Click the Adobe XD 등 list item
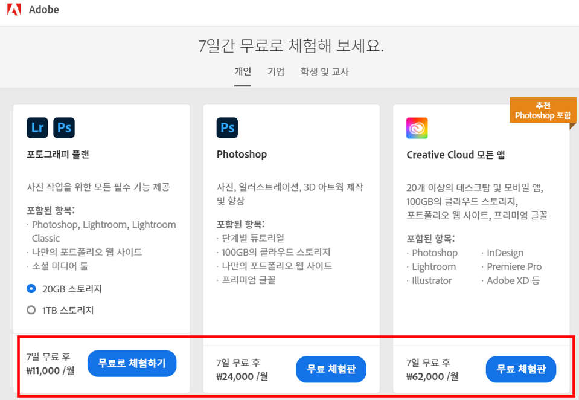 [513, 280]
